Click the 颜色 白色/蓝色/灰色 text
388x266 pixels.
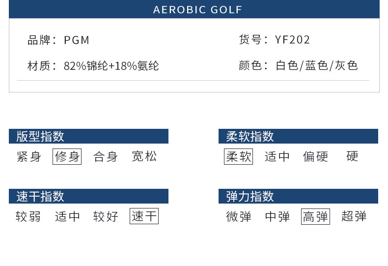click(298, 65)
